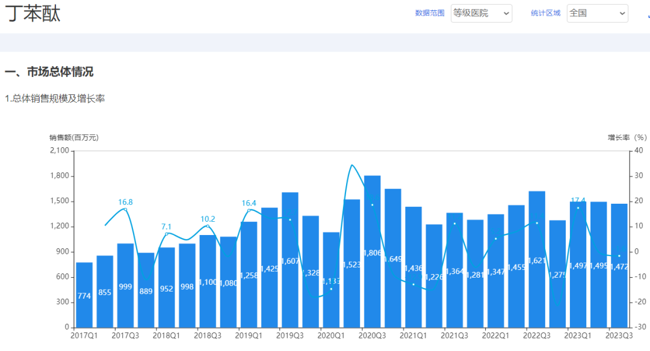Click the bar labeled 998
This screenshot has width=650, height=351.
187,285
